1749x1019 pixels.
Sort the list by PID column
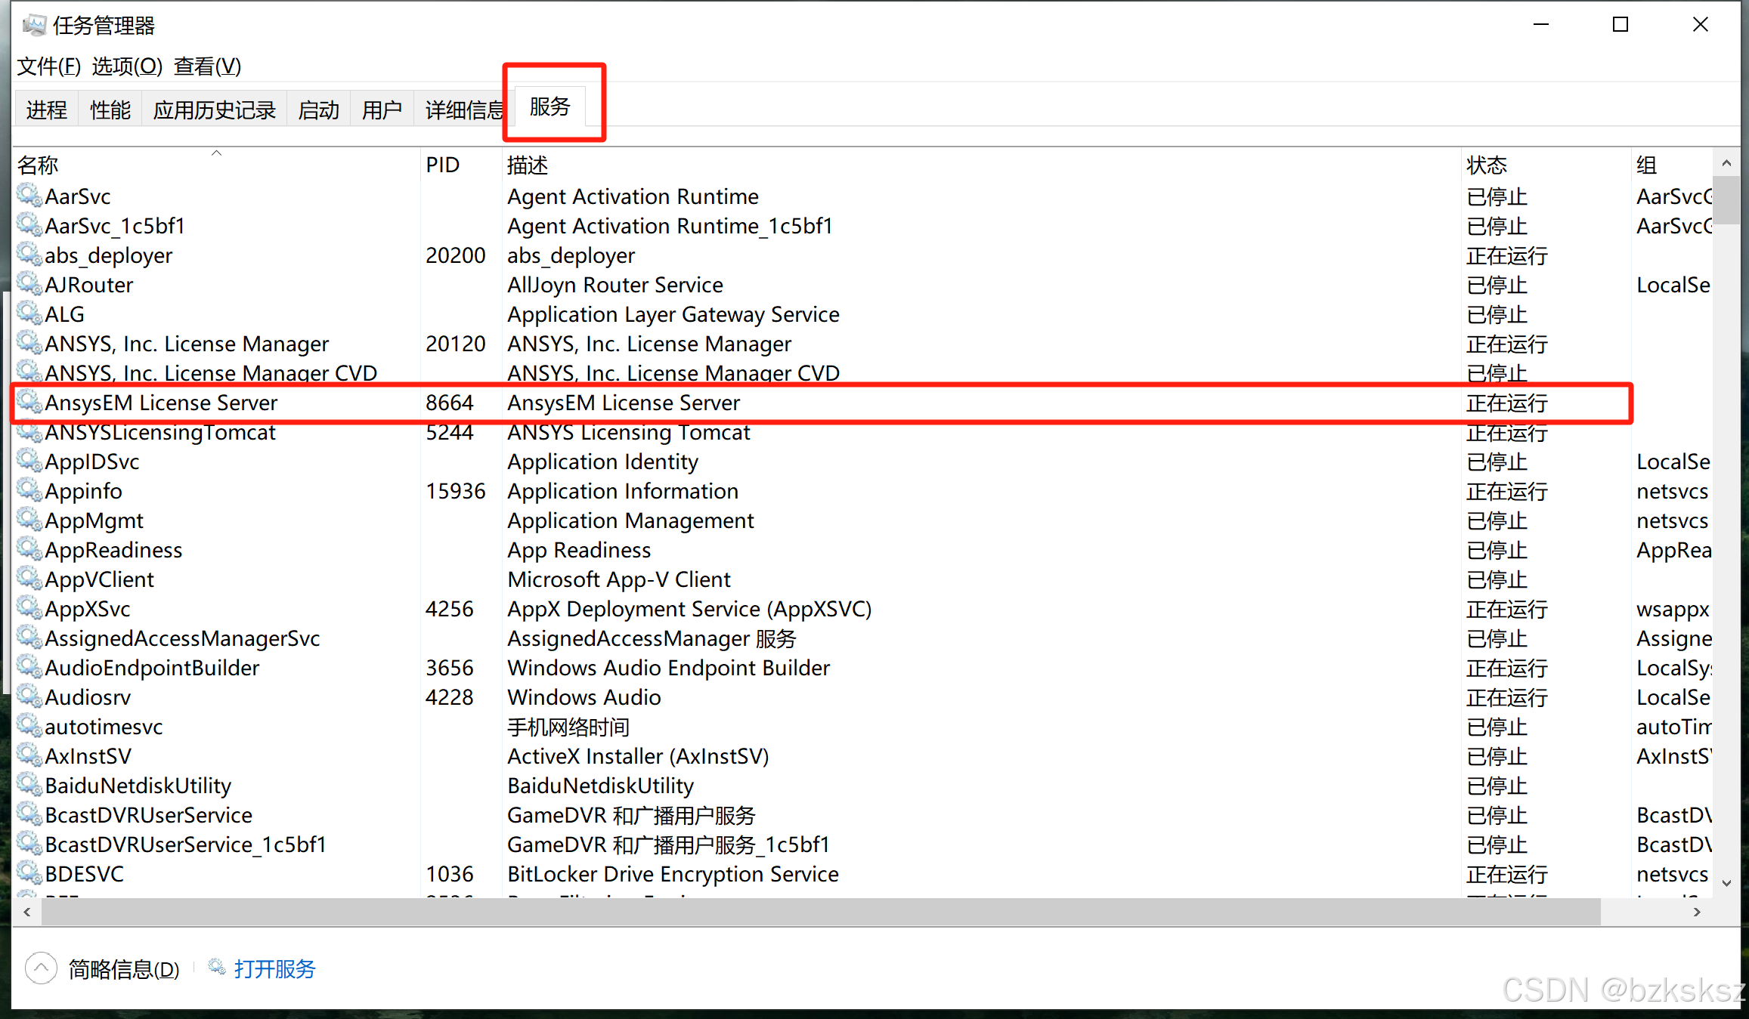click(442, 165)
